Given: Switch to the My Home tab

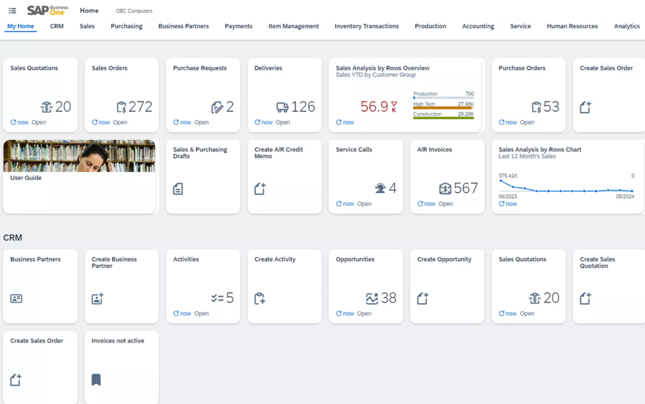Looking at the screenshot, I should click(20, 26).
